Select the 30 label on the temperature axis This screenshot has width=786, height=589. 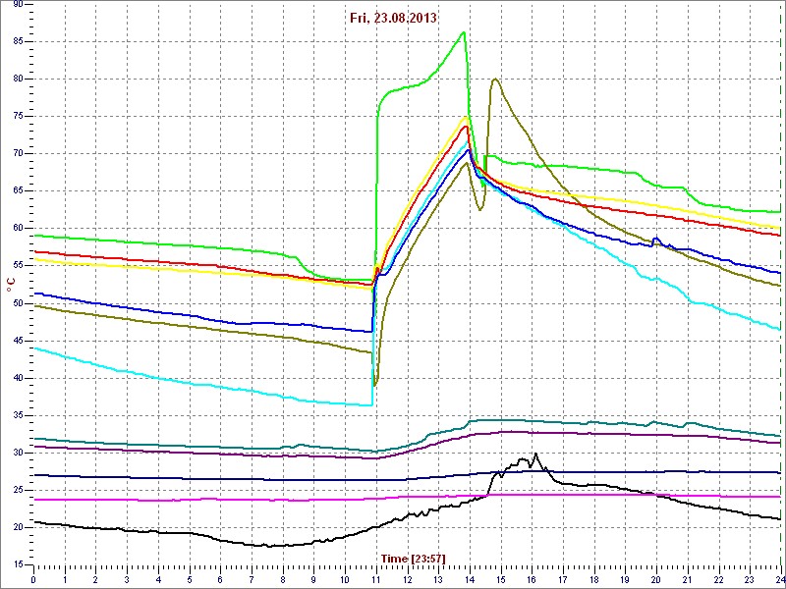tap(18, 453)
